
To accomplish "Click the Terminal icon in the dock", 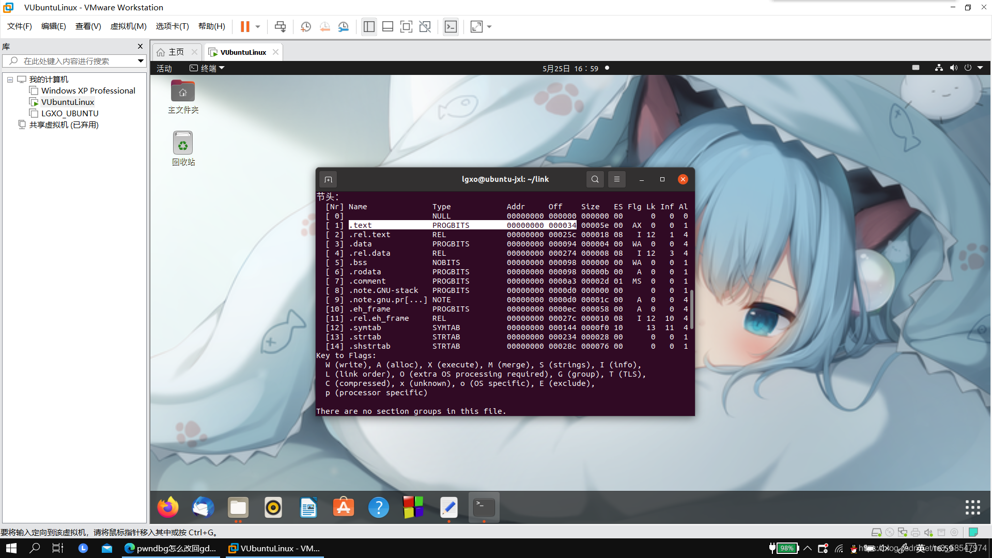I will click(x=484, y=507).
